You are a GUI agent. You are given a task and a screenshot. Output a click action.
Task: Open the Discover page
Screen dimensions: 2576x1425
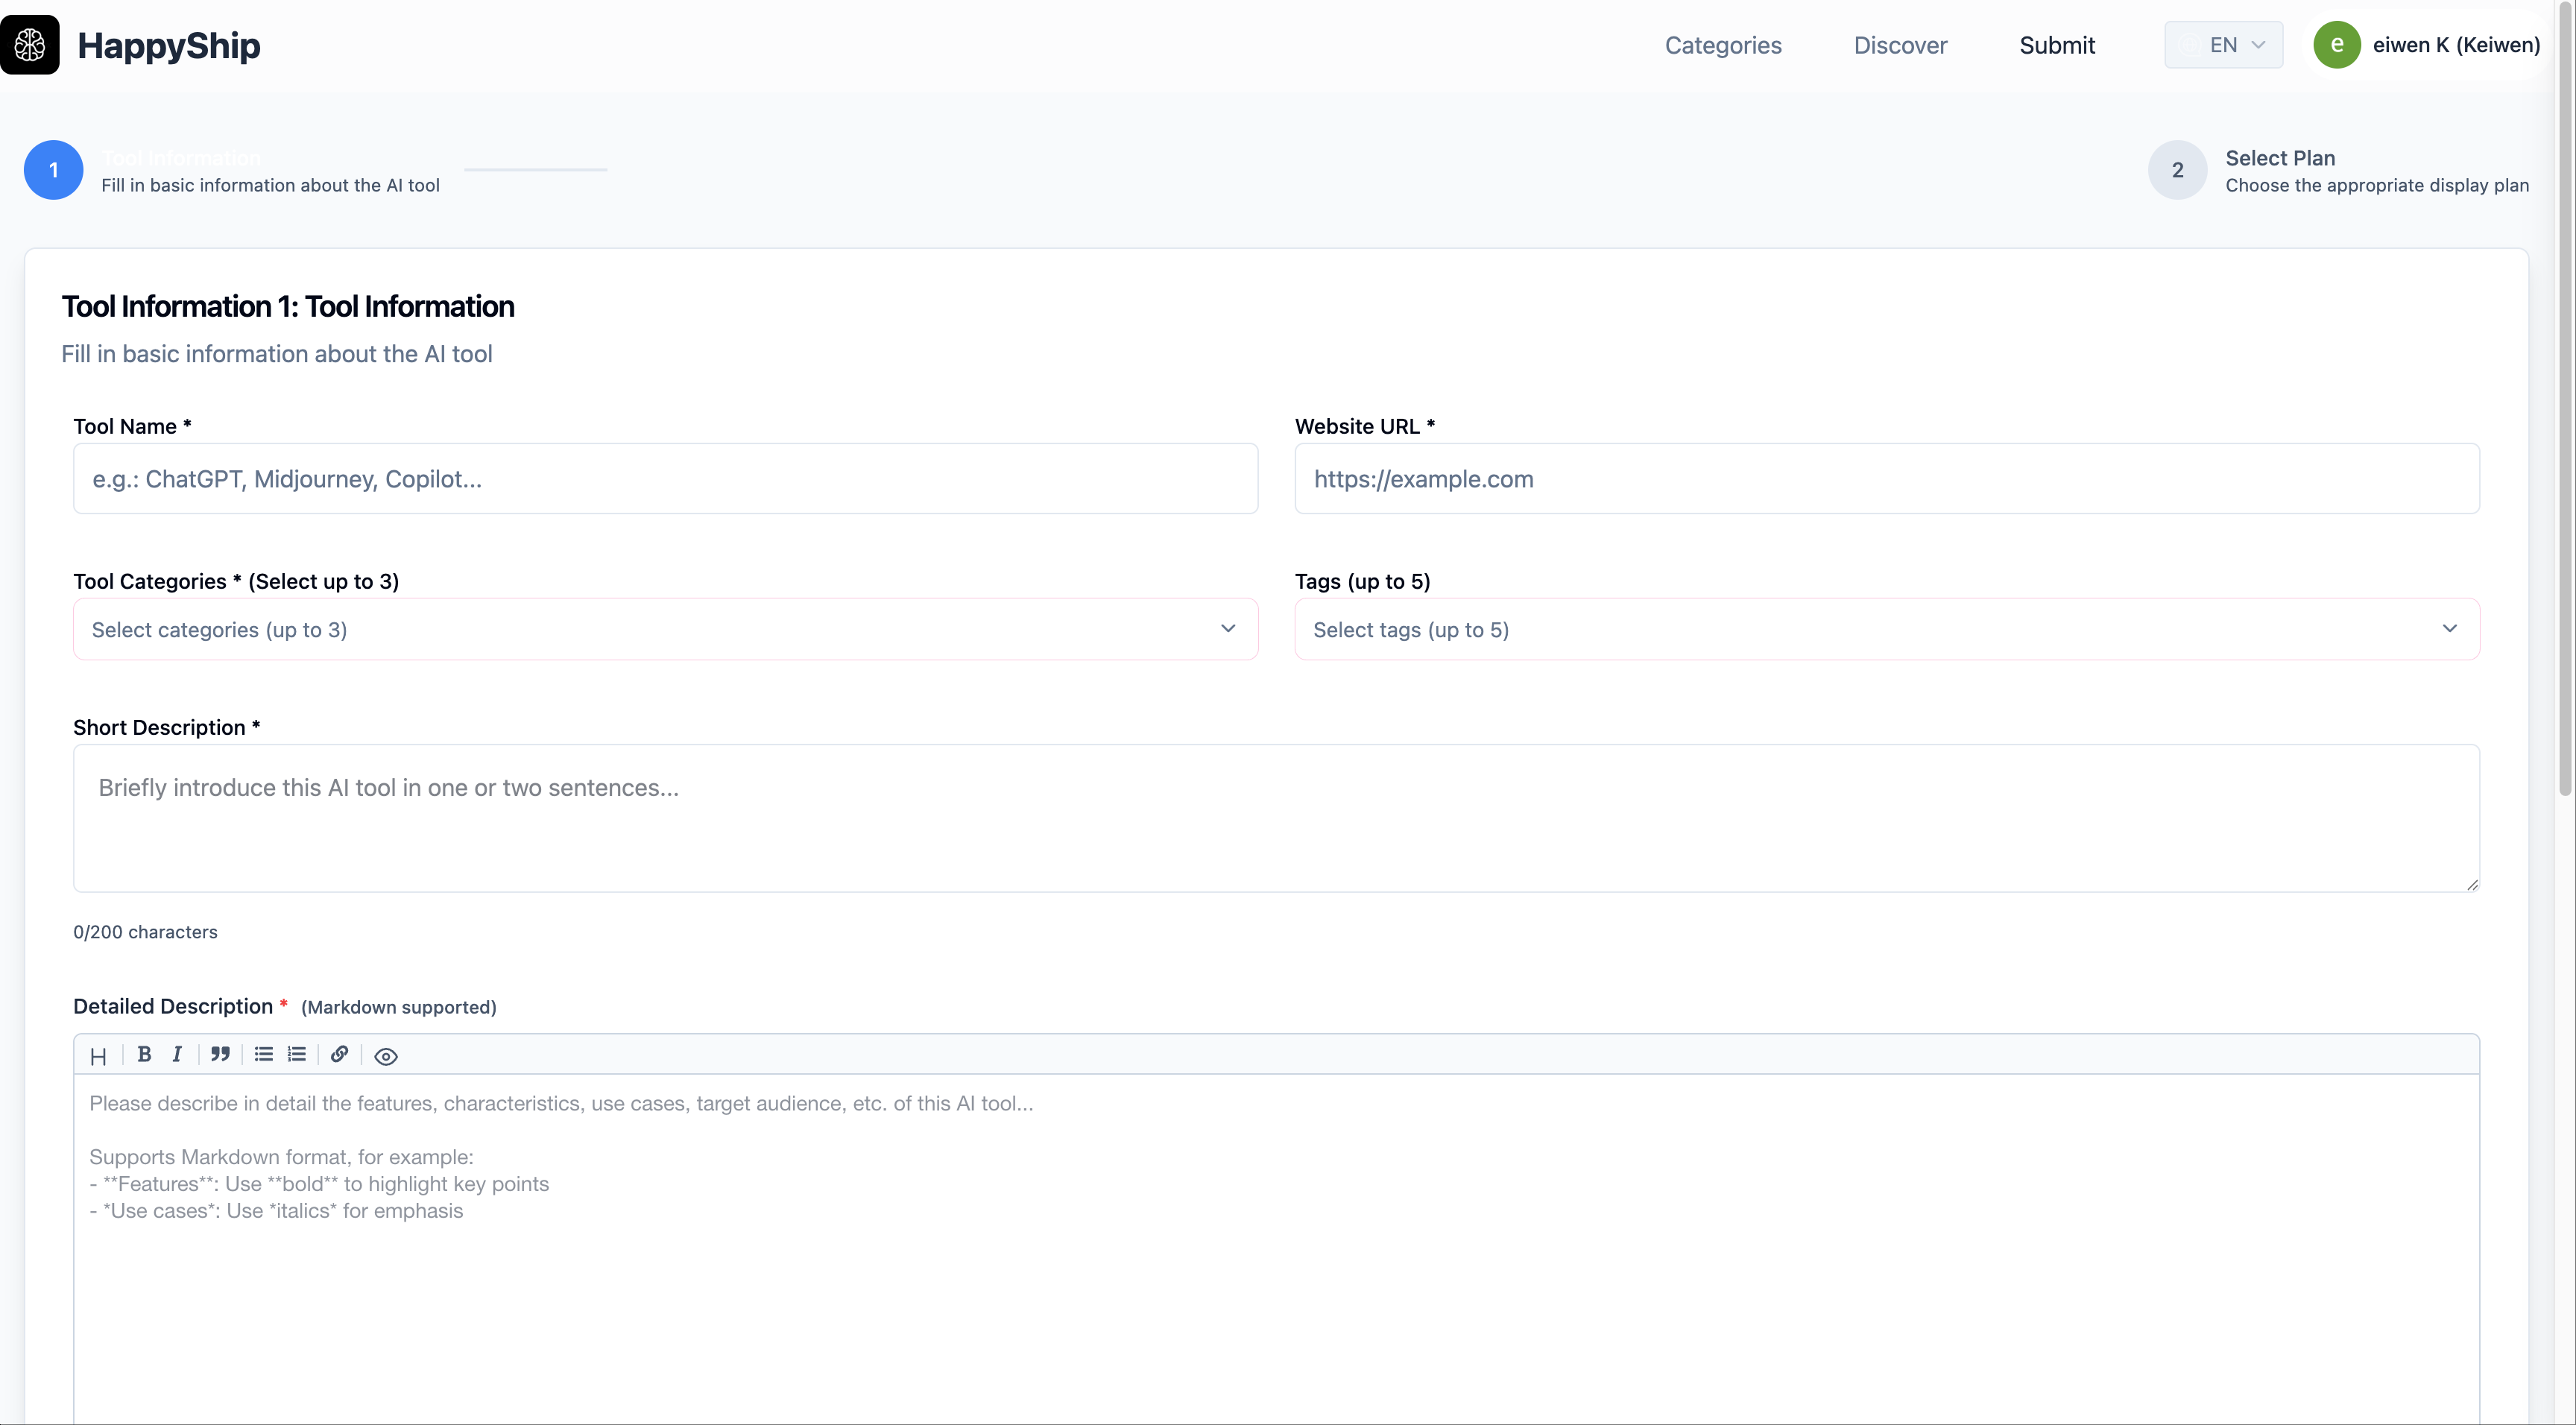coord(1900,45)
